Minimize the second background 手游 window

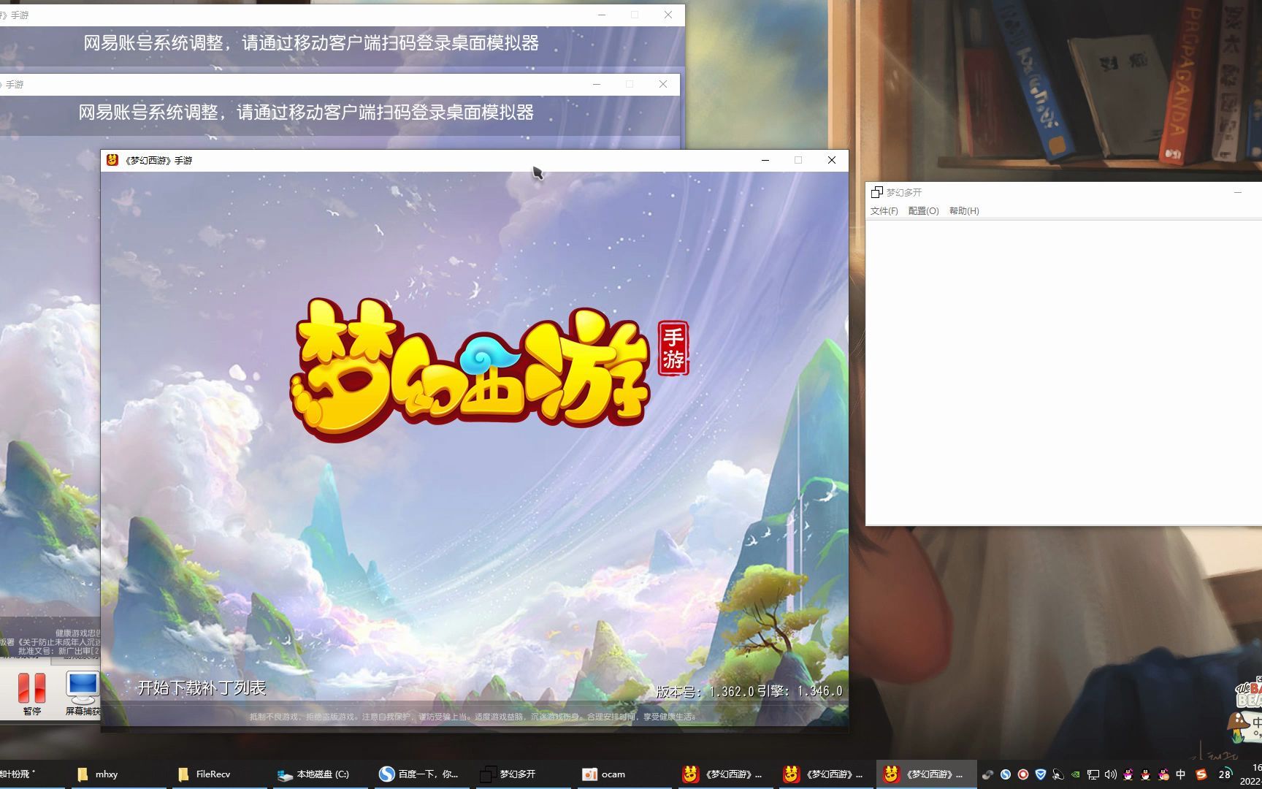click(597, 84)
